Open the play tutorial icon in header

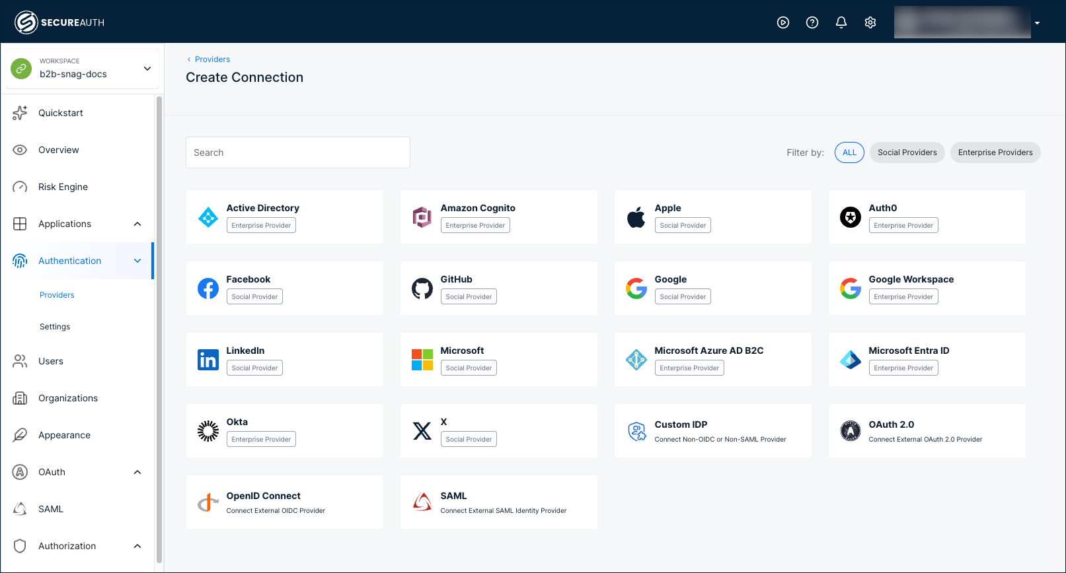[783, 22]
